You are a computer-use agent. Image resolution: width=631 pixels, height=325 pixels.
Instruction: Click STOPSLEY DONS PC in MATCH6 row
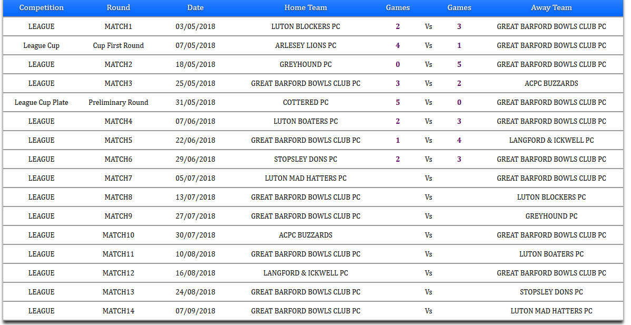[x=305, y=159]
